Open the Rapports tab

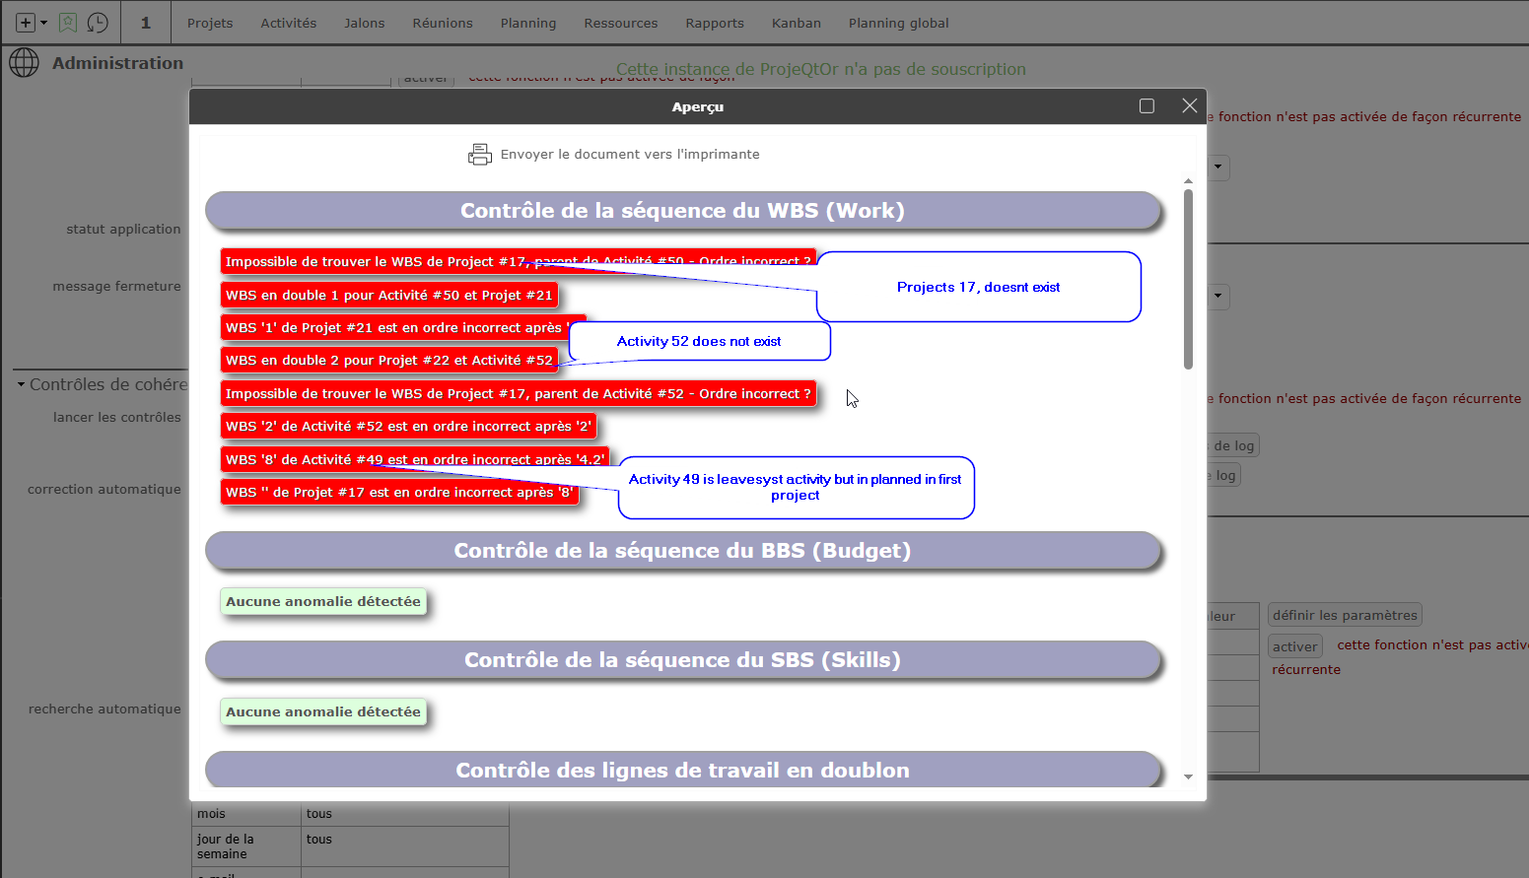[x=715, y=23]
